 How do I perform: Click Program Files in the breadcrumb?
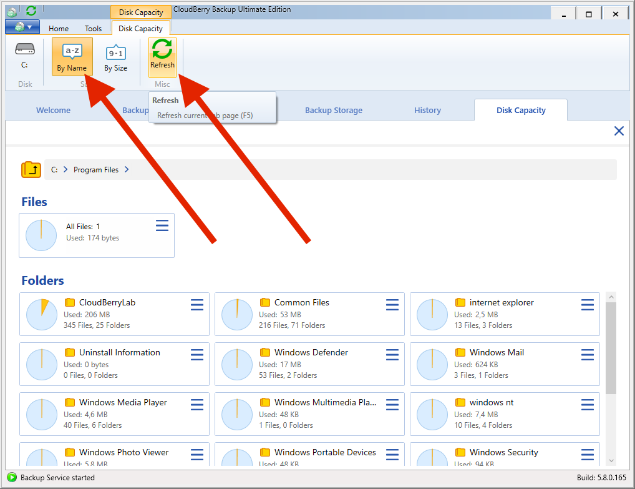pyautogui.click(x=96, y=170)
